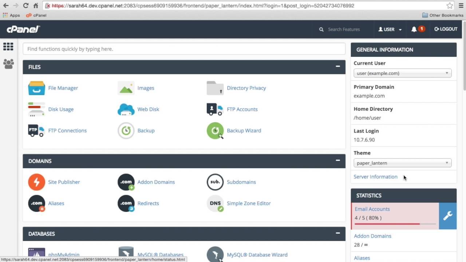
Task: Click the wrench icon beside Email Accounts
Action: tap(448, 216)
